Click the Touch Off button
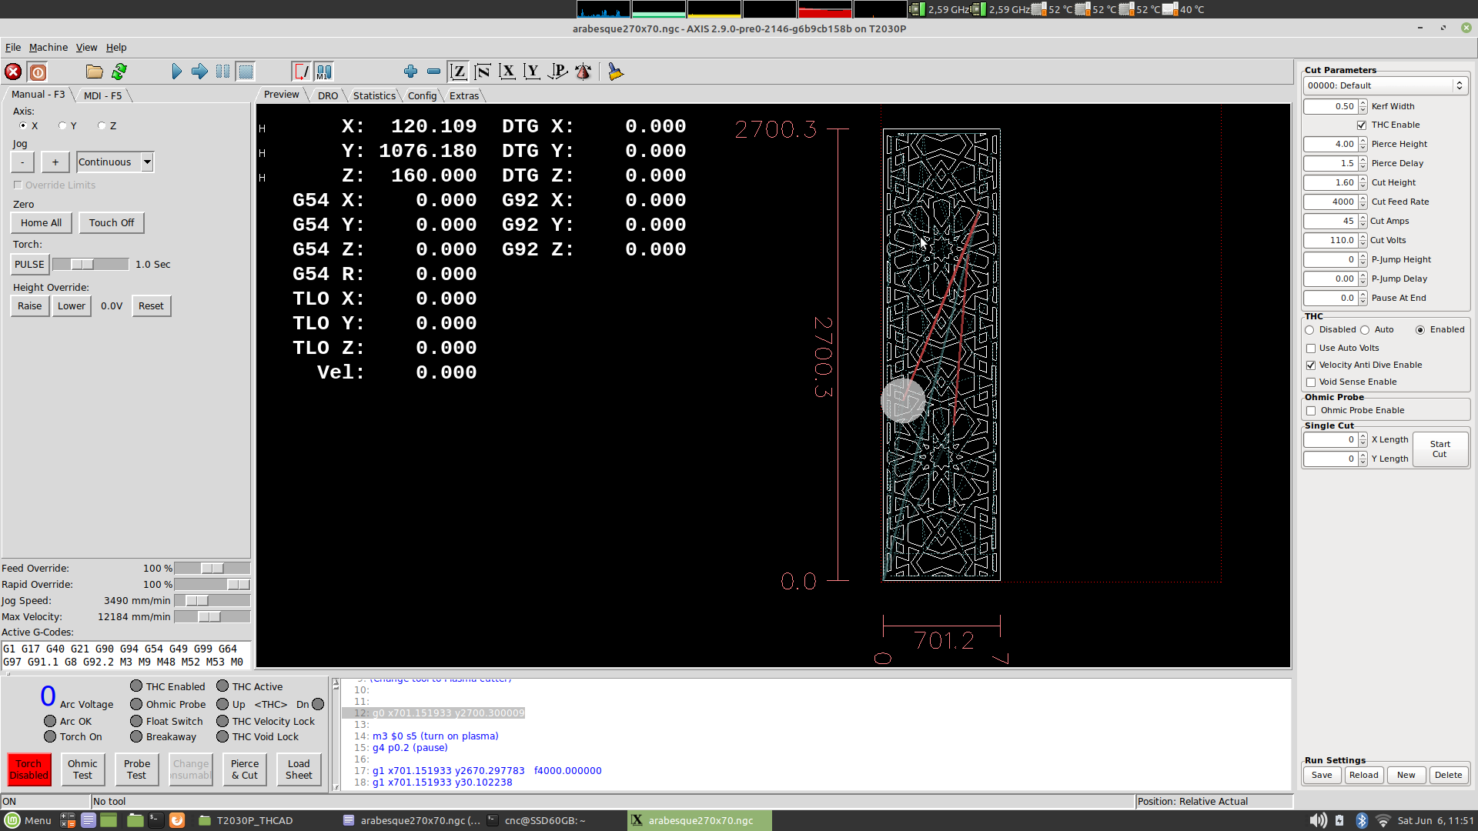The height and width of the screenshot is (831, 1478). (112, 222)
